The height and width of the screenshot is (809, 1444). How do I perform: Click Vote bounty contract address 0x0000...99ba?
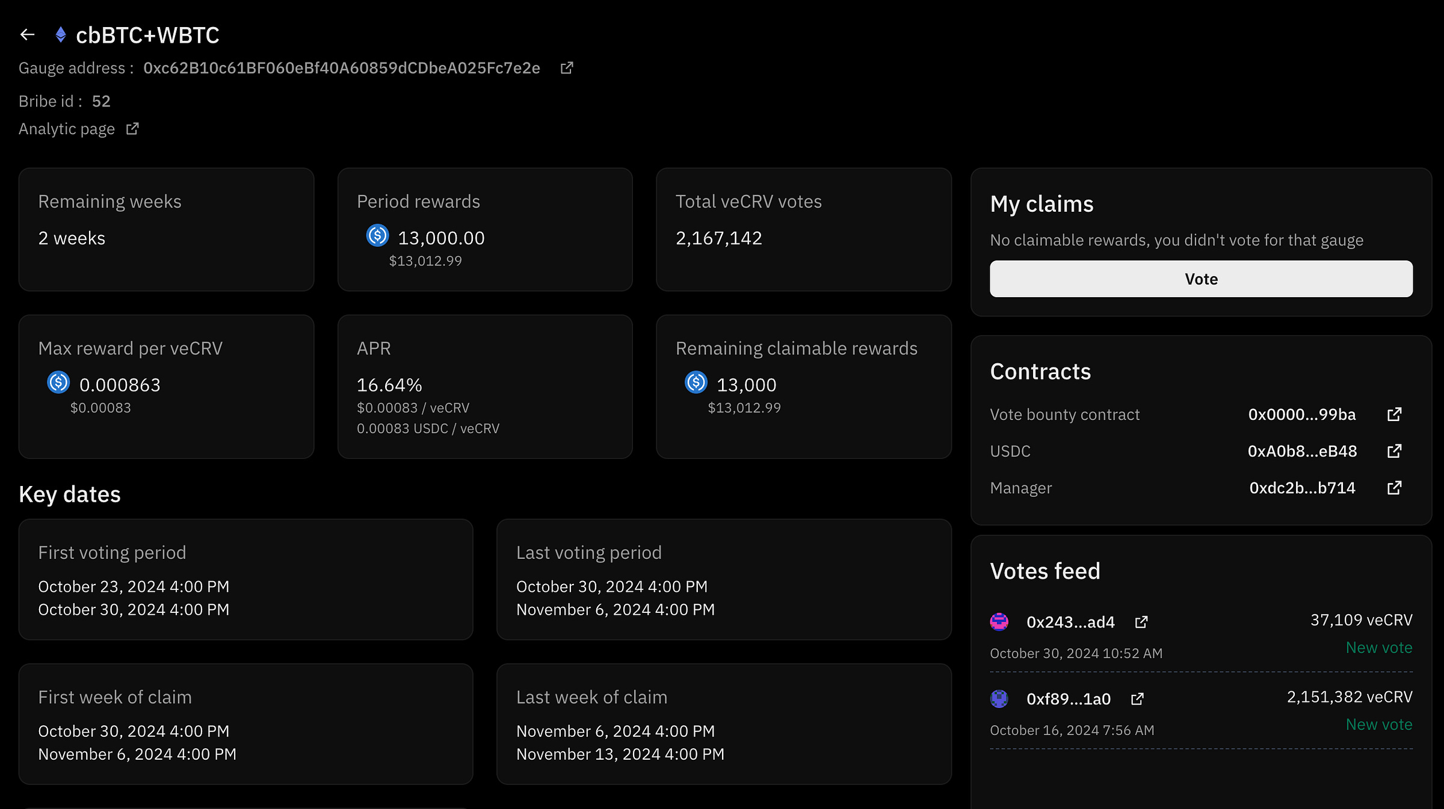(1302, 414)
